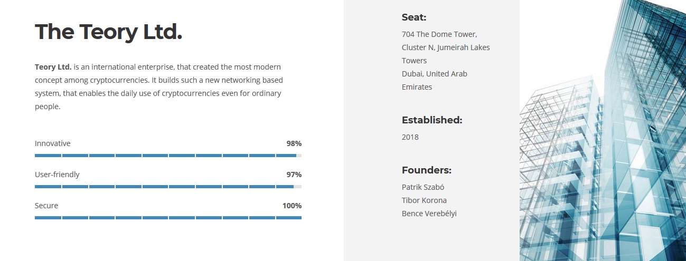
Task: Click the 2018 established year
Action: click(x=410, y=137)
